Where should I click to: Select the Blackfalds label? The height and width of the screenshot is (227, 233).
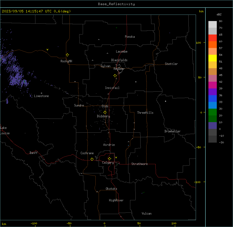119,60
